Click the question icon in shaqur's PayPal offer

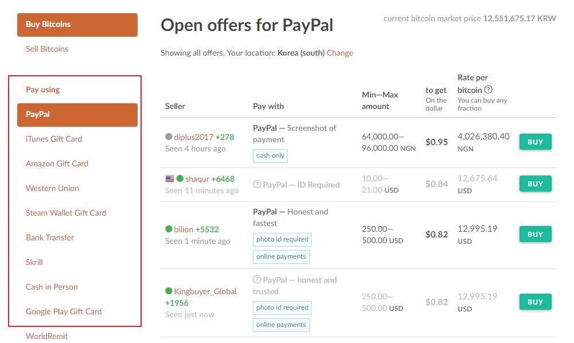point(257,185)
